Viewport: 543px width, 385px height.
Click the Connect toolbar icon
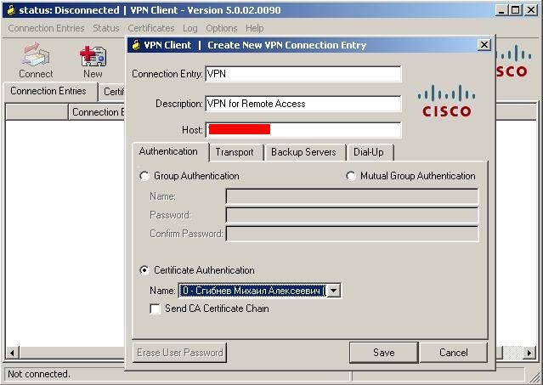coord(36,59)
